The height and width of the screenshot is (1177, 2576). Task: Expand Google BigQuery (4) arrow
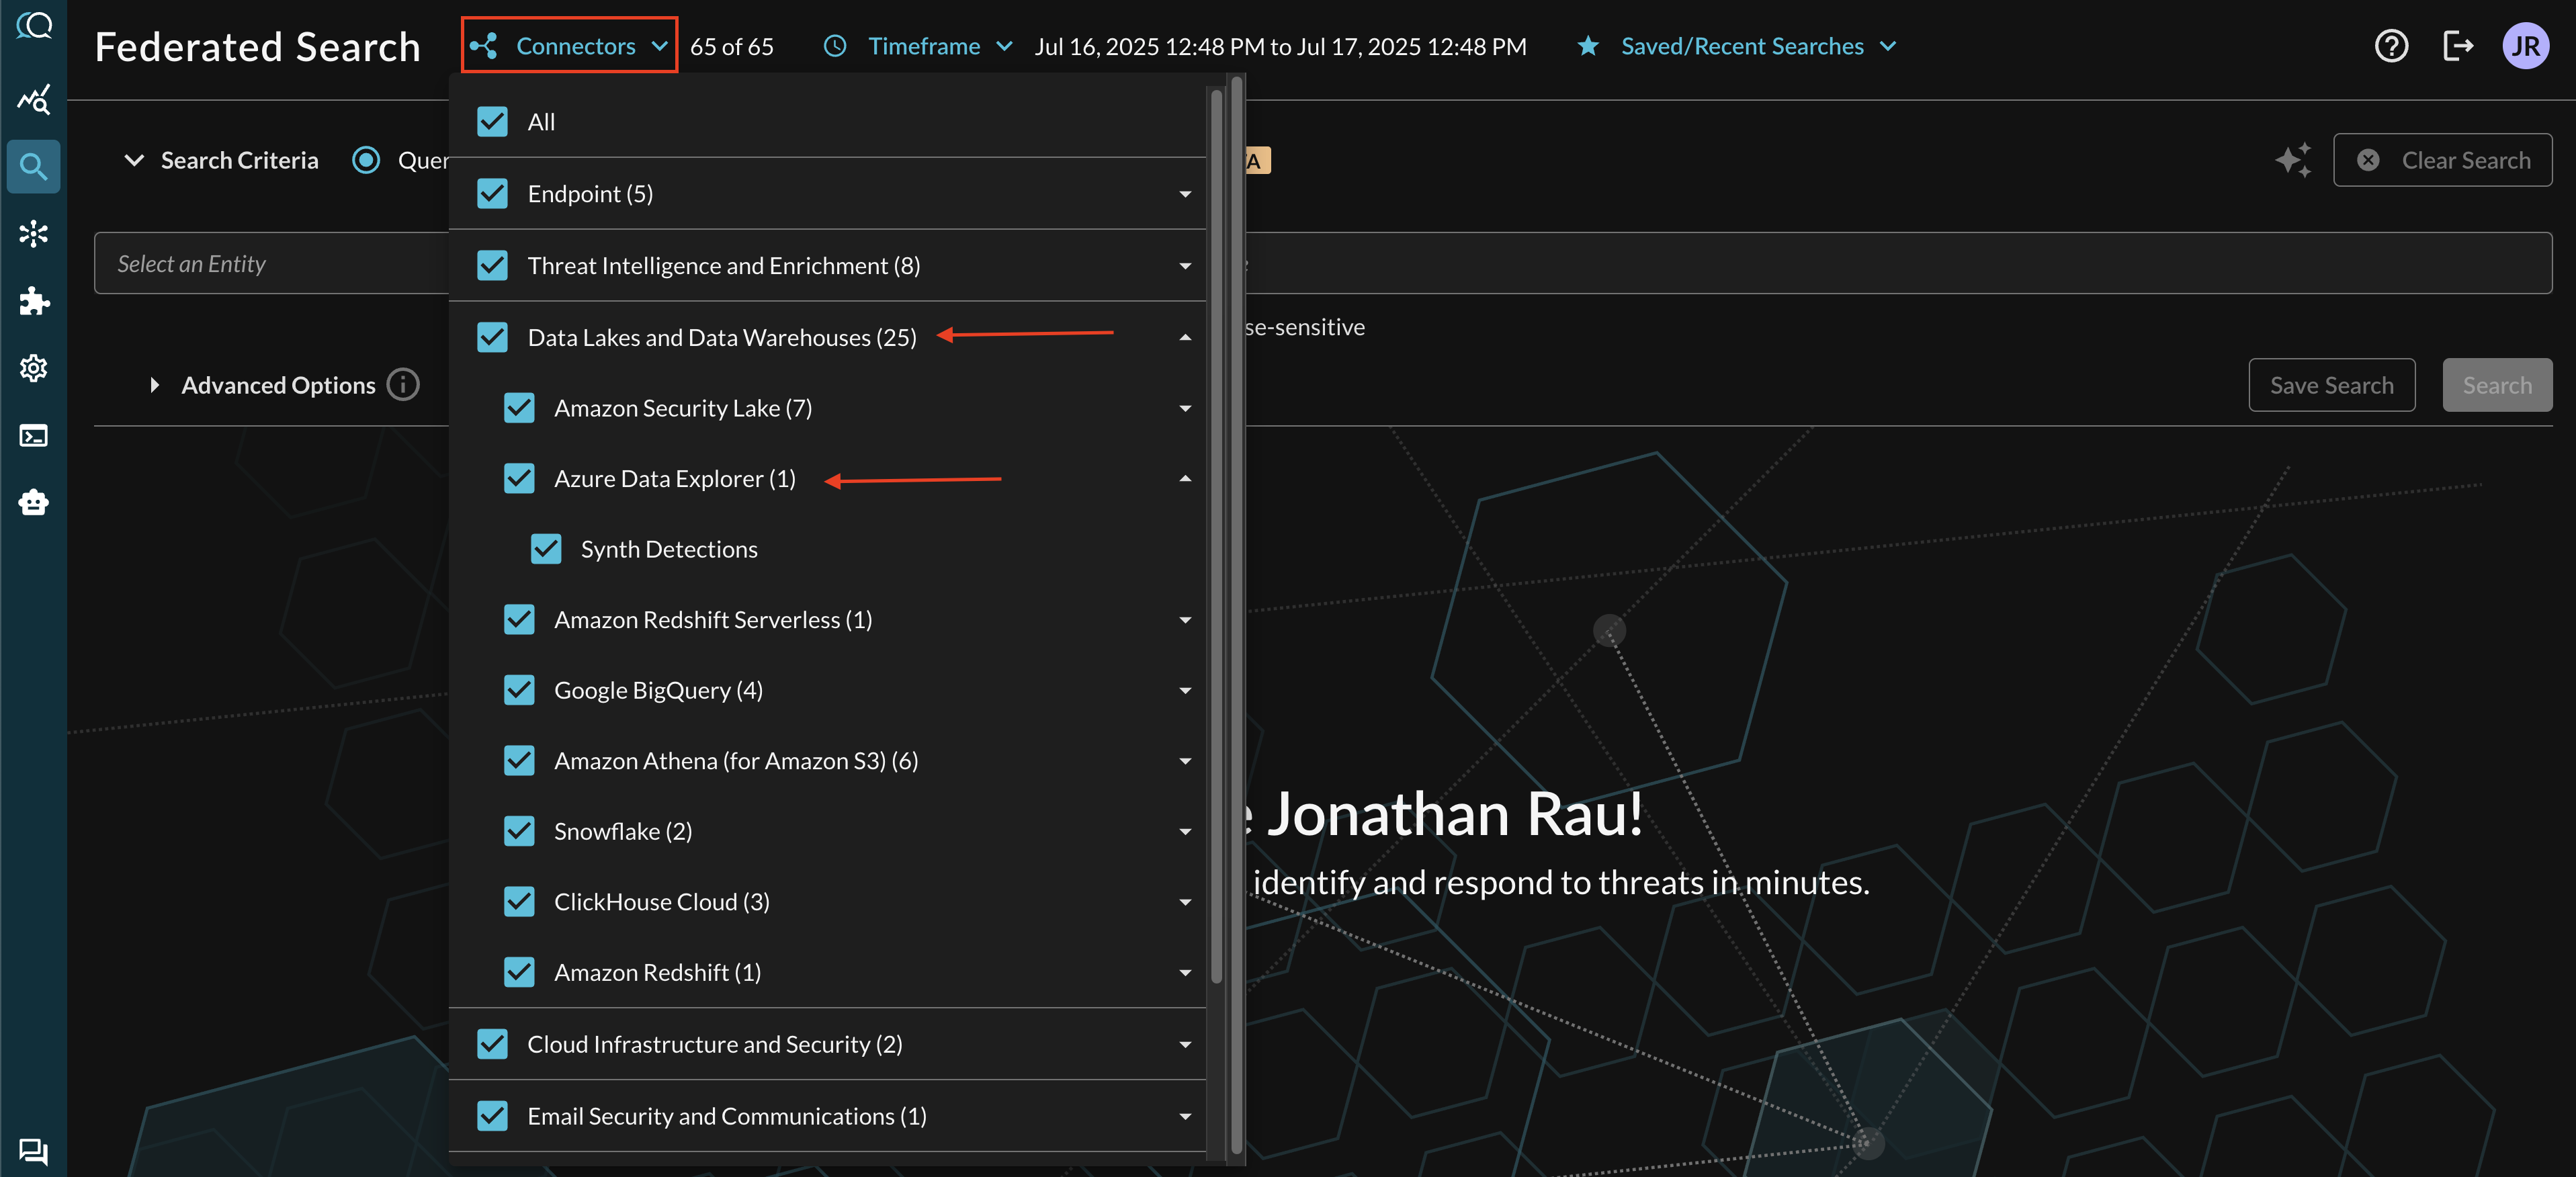pos(1185,690)
